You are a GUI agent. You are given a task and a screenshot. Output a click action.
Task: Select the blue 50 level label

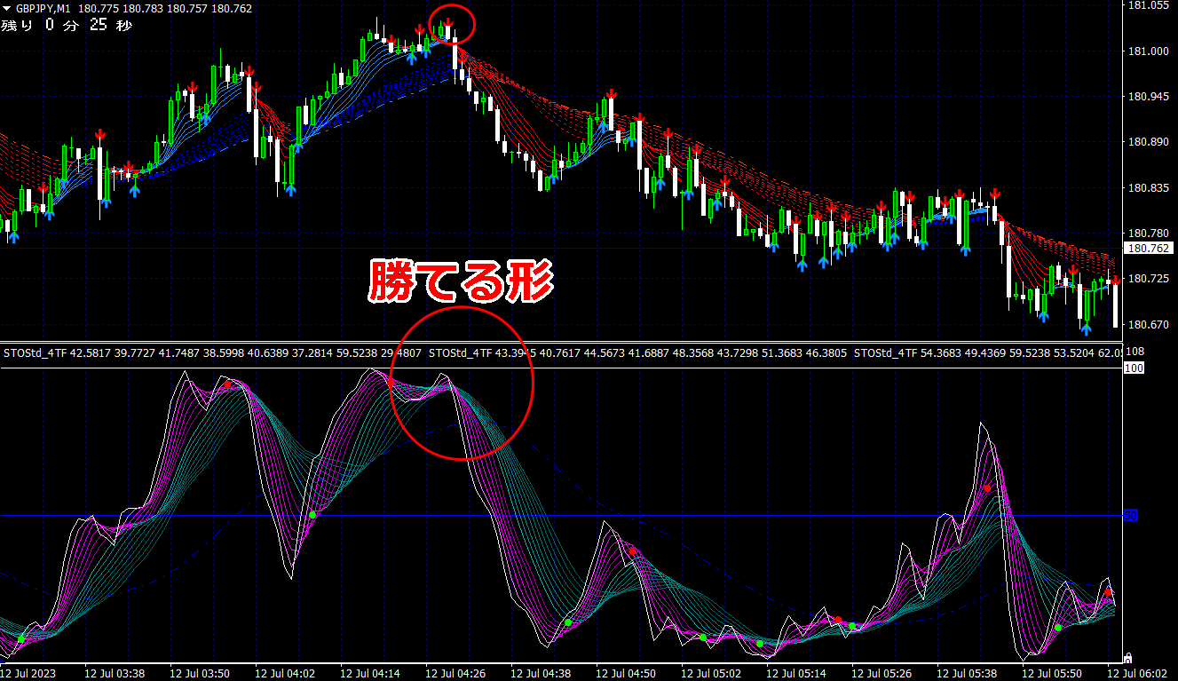[1131, 515]
